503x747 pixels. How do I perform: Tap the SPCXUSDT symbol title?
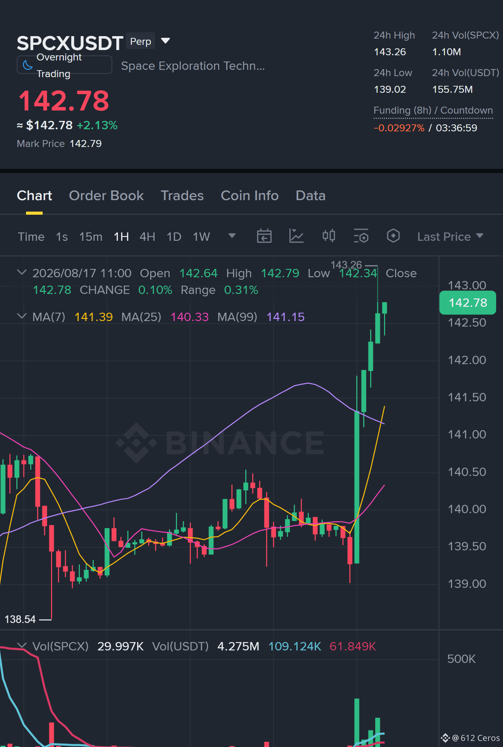coord(70,43)
